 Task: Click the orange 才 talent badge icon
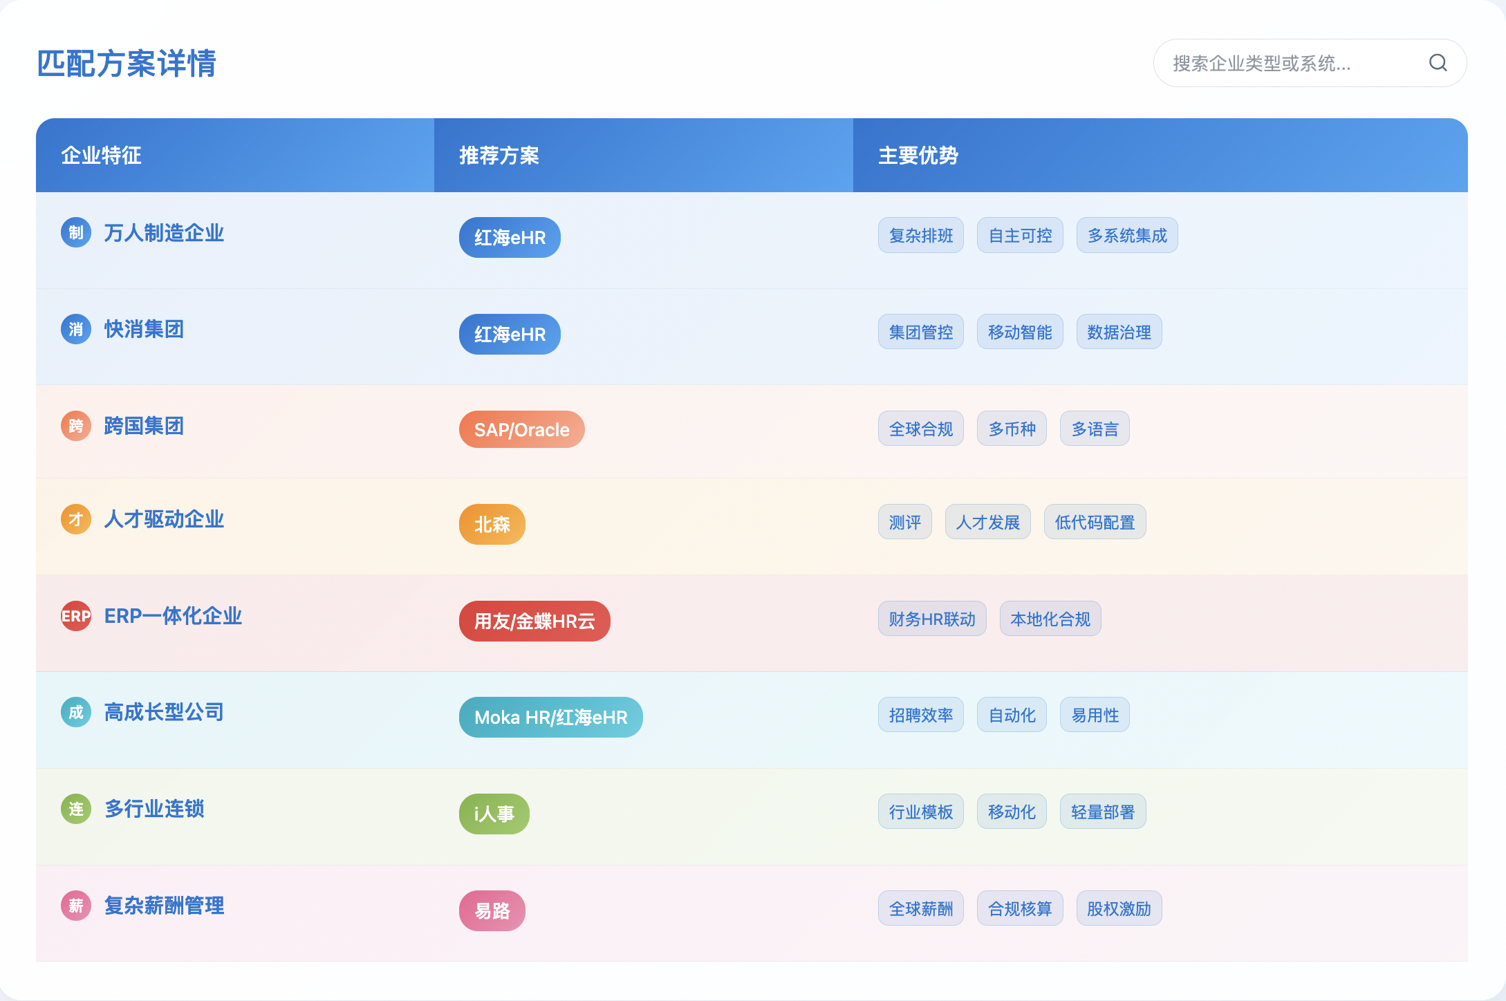tap(76, 519)
